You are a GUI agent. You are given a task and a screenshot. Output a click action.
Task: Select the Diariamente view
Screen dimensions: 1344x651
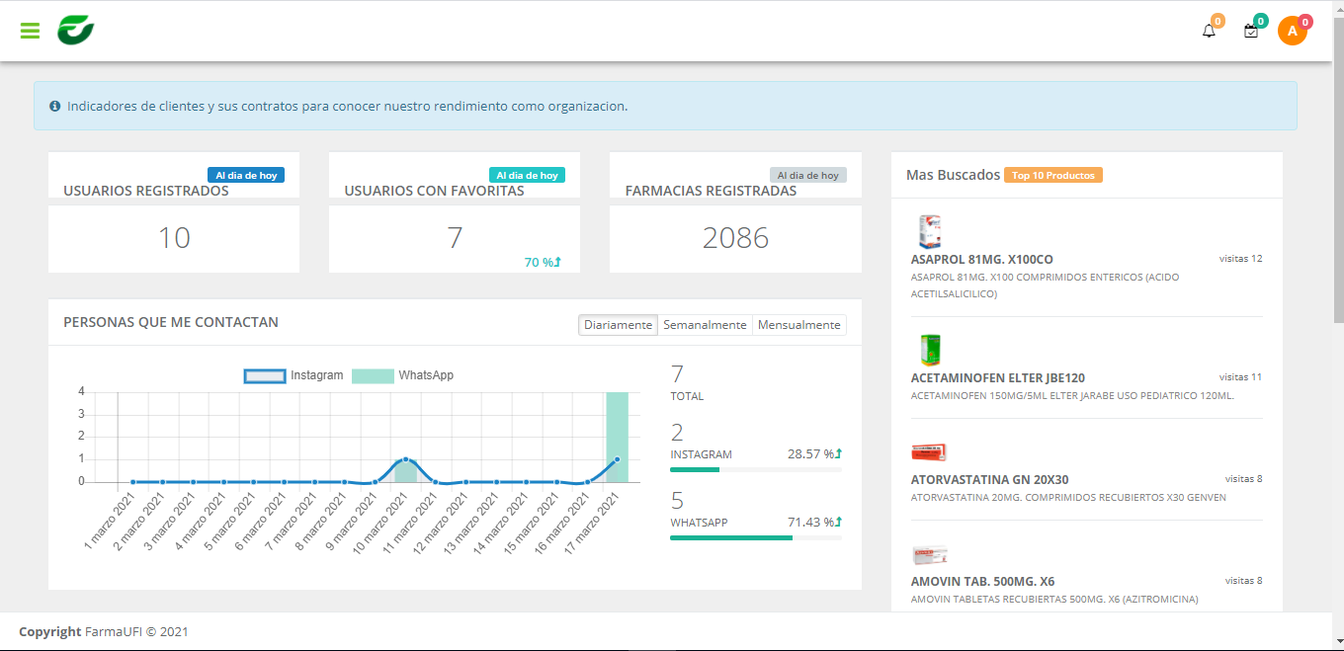click(x=618, y=325)
